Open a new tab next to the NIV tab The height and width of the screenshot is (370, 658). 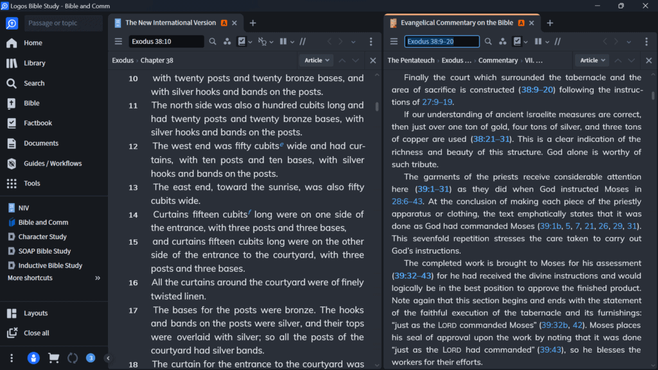pos(253,22)
